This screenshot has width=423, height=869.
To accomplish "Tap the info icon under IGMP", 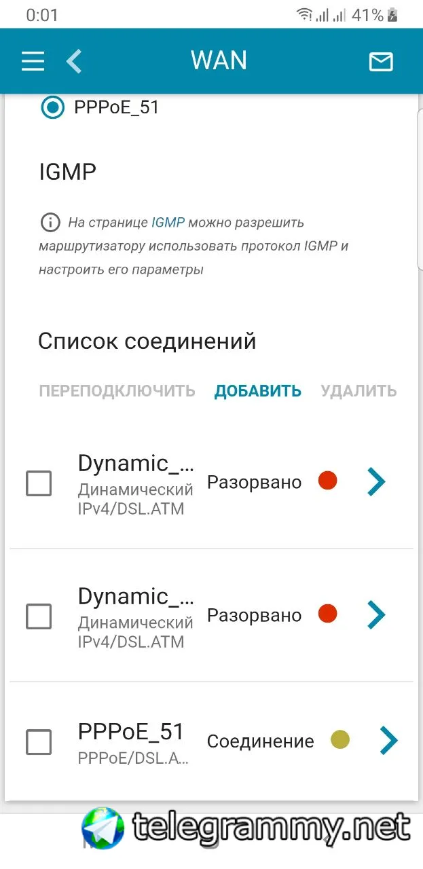I will coord(50,222).
